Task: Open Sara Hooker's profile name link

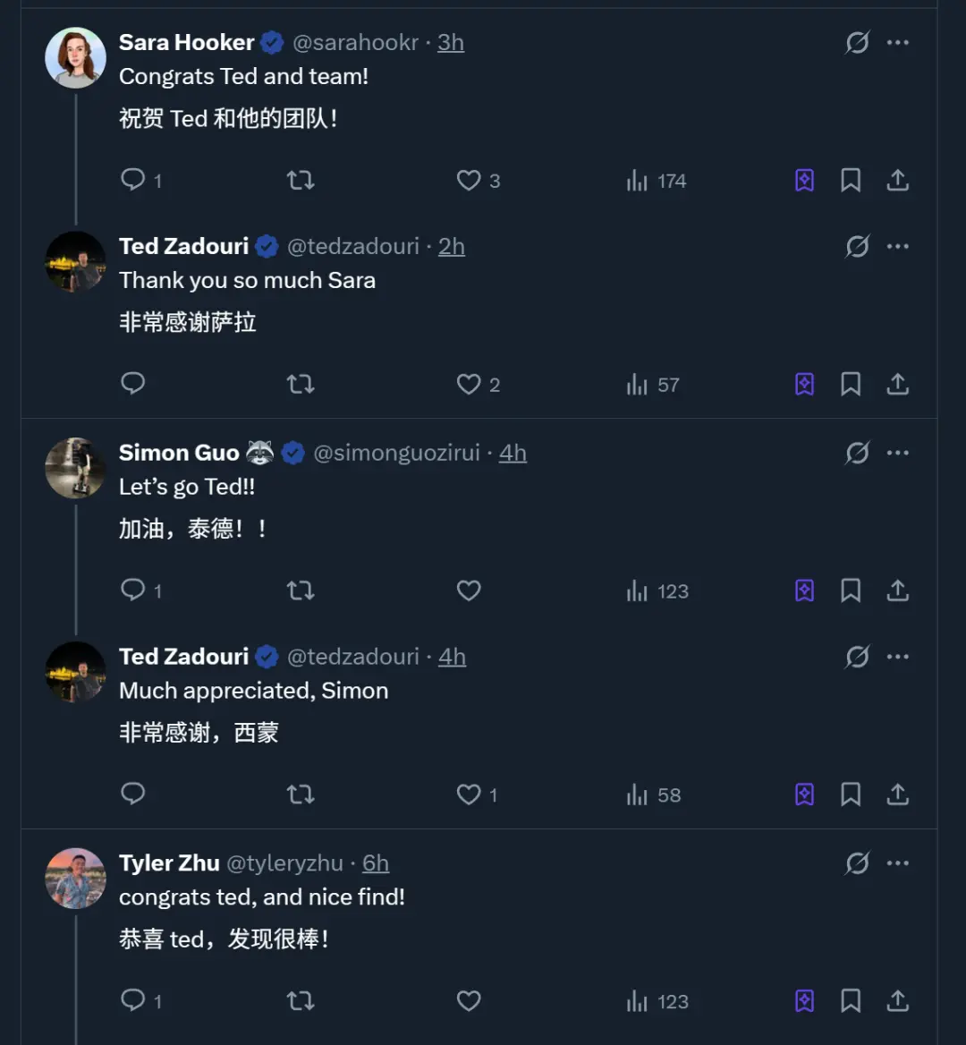Action: click(187, 42)
